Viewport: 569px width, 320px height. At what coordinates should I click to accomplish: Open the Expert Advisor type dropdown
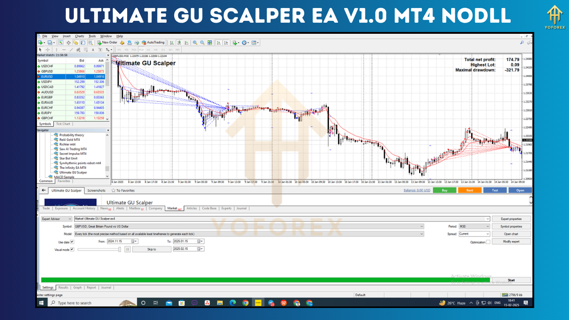[70, 219]
